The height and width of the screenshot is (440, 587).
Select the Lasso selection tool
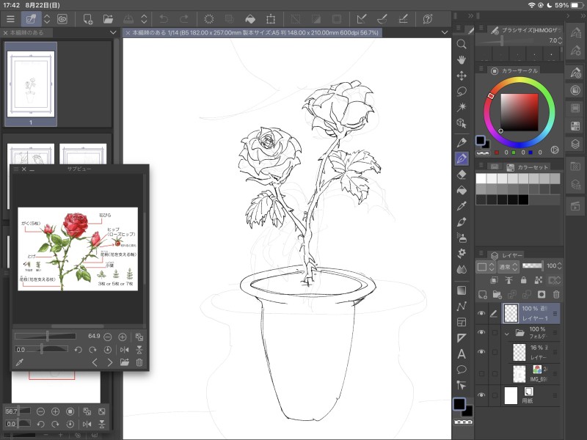pyautogui.click(x=462, y=92)
